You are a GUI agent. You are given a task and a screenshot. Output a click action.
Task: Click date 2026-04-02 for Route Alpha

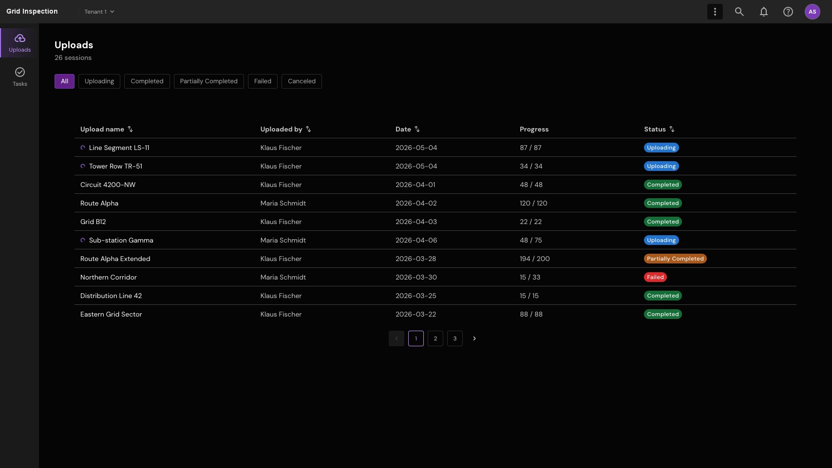click(416, 203)
